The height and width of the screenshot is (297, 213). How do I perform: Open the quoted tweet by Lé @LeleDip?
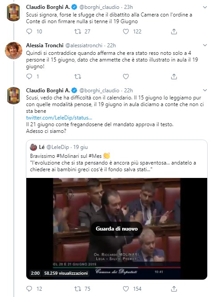[117, 159]
